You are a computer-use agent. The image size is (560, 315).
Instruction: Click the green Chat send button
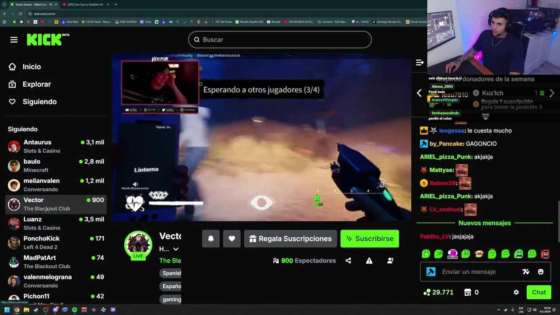point(539,292)
